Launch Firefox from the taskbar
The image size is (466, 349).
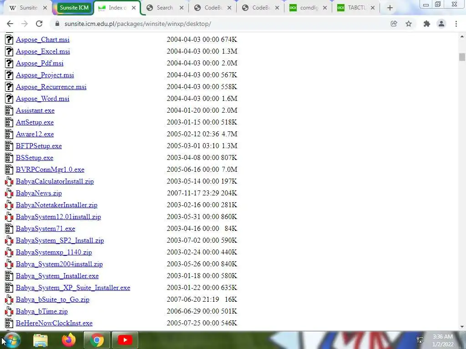tap(69, 340)
